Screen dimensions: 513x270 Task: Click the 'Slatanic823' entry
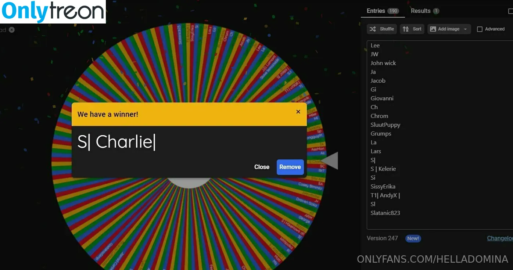pyautogui.click(x=385, y=213)
